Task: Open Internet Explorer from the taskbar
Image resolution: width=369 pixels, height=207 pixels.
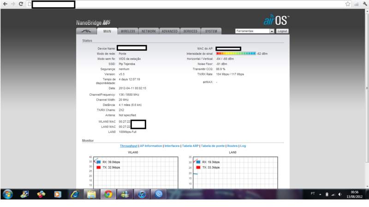Action: [x=75, y=194]
